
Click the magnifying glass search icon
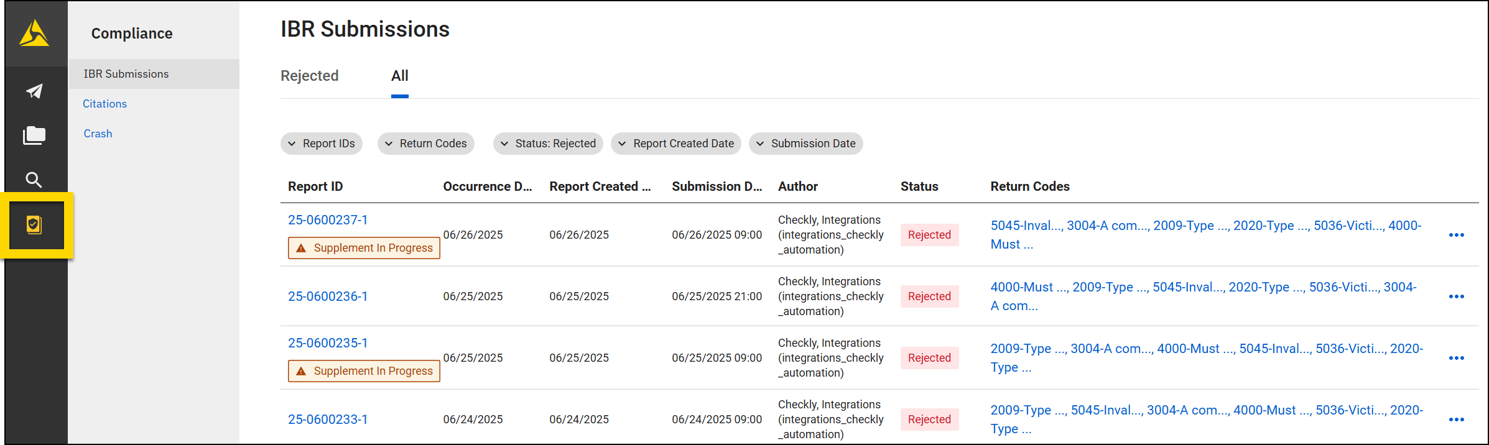click(x=34, y=180)
